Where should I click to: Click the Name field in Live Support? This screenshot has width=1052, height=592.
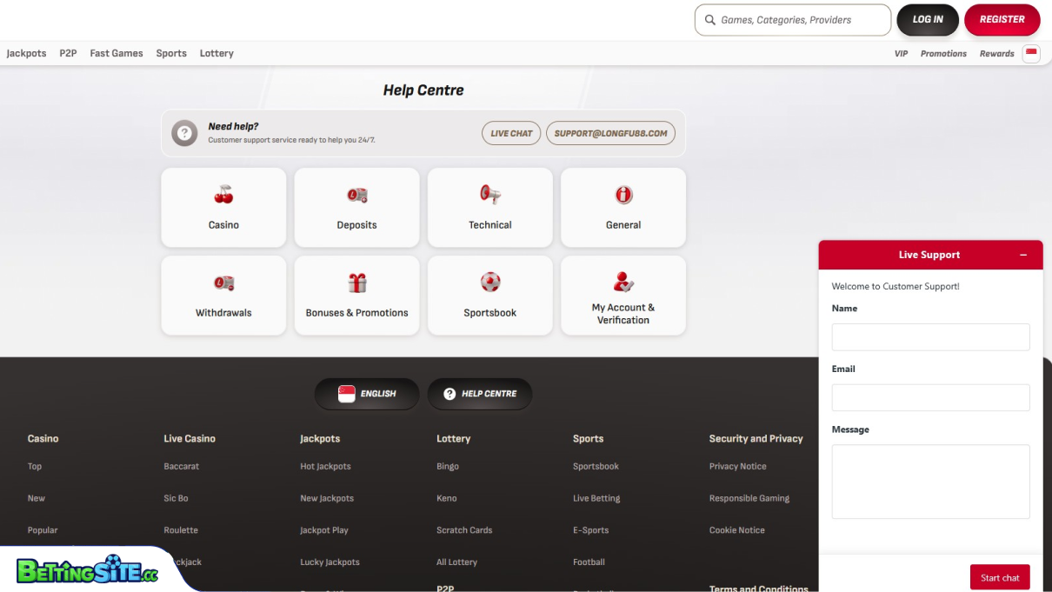[x=930, y=337]
